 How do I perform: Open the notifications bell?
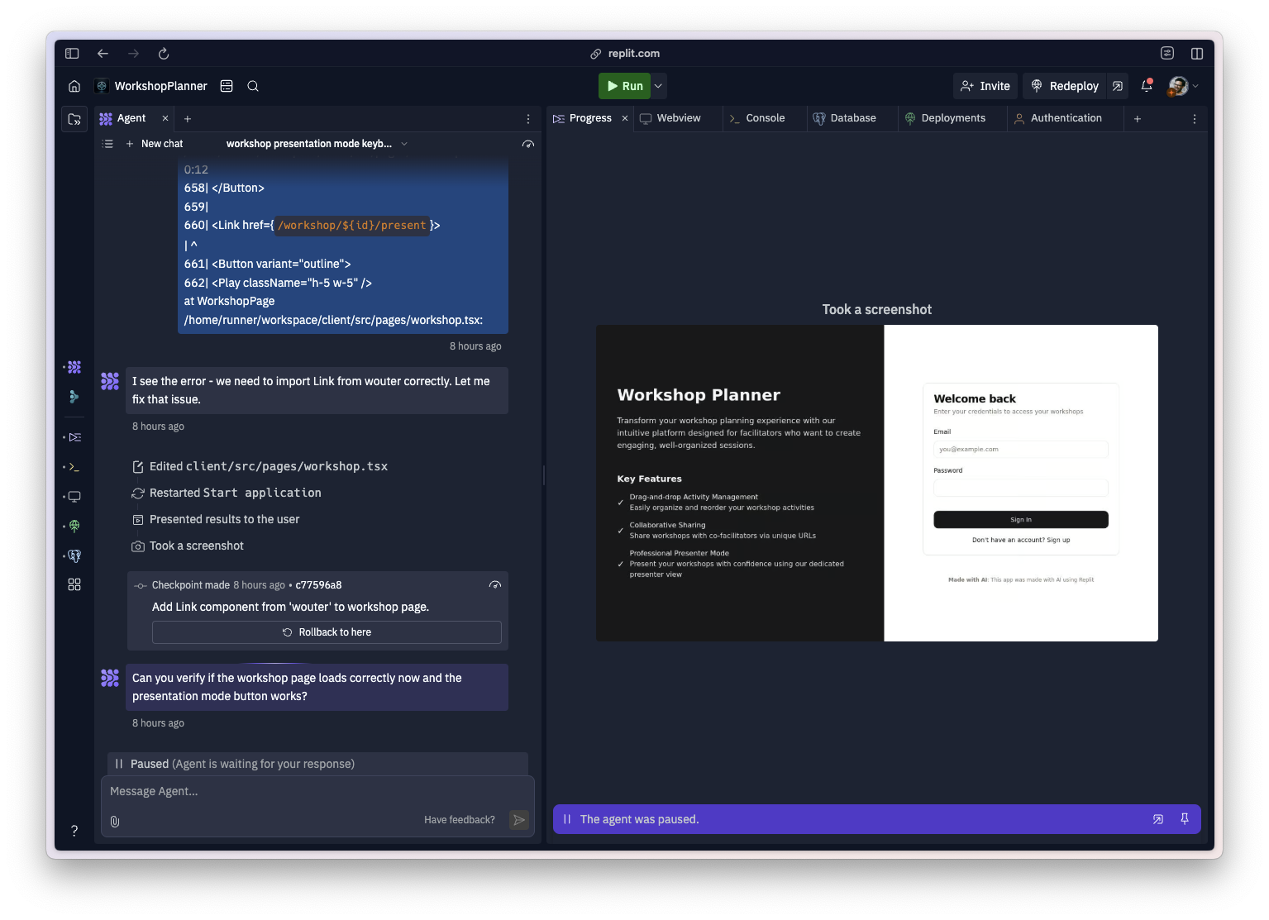1147,86
